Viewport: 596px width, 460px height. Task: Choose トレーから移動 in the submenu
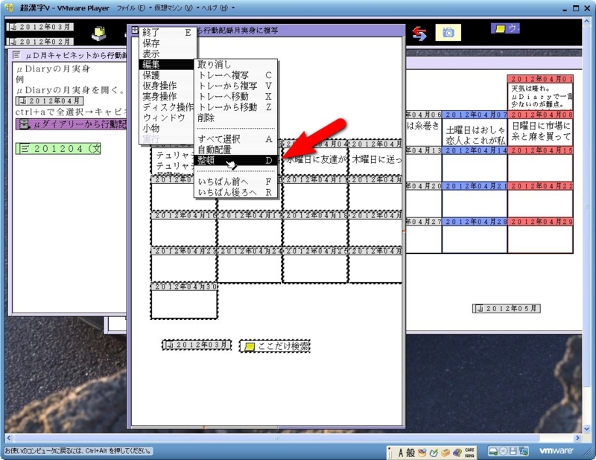(x=235, y=107)
